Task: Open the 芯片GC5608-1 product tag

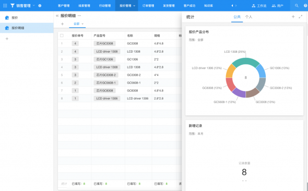Action: click(x=106, y=83)
